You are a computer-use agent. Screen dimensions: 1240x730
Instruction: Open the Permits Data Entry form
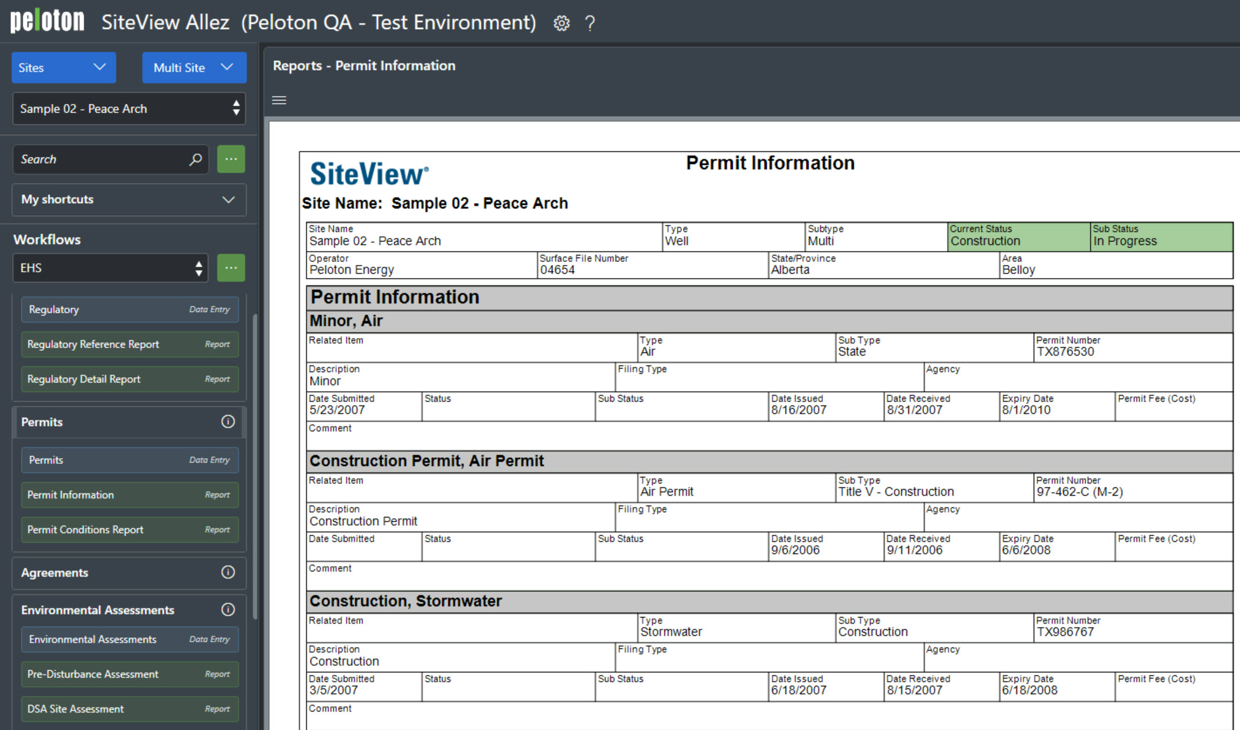click(129, 460)
